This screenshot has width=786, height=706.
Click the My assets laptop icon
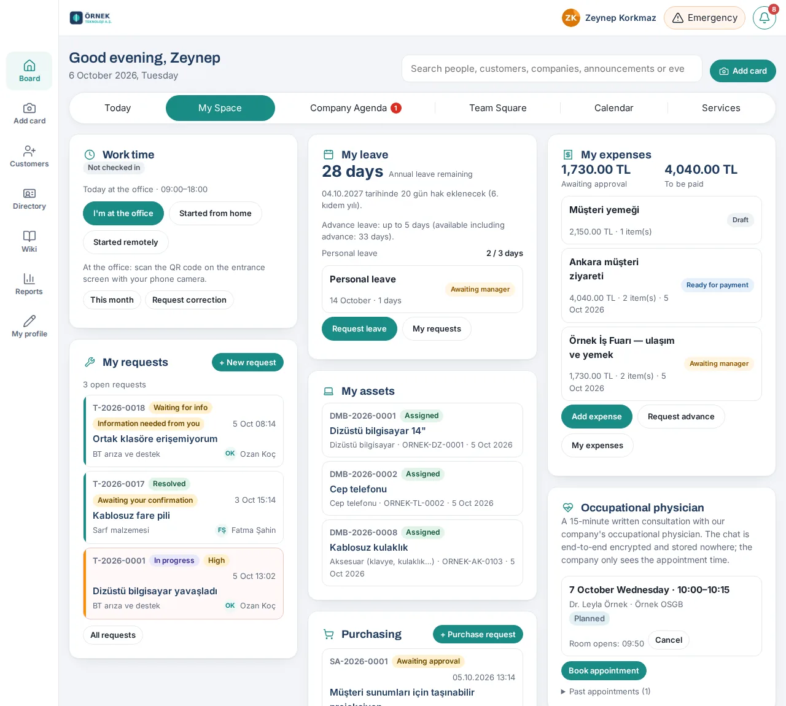329,391
